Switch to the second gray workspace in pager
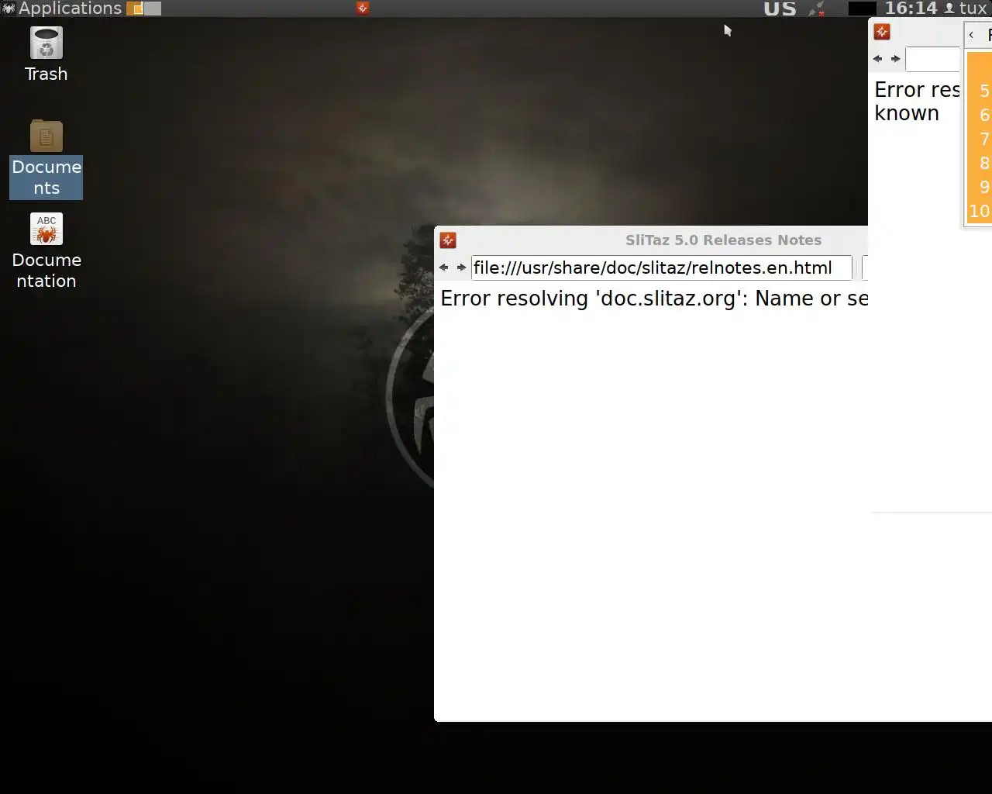 [153, 9]
